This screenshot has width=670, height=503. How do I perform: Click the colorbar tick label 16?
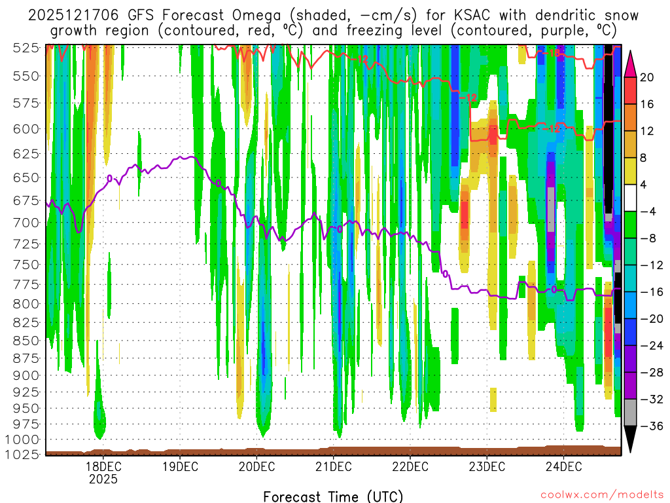click(x=647, y=104)
